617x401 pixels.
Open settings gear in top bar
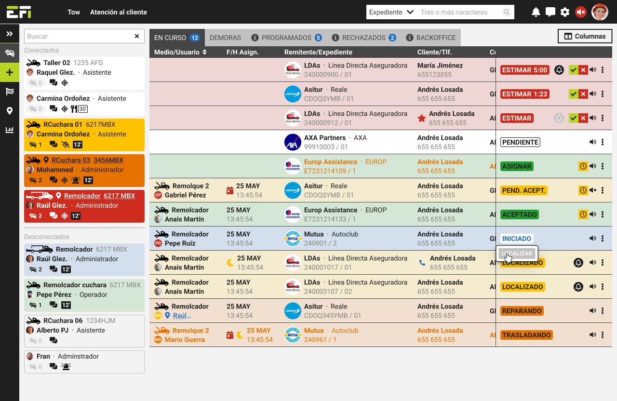[565, 12]
